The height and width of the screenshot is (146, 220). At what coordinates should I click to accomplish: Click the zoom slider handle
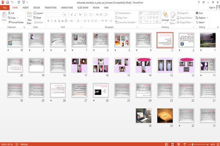pyautogui.click(x=192, y=144)
